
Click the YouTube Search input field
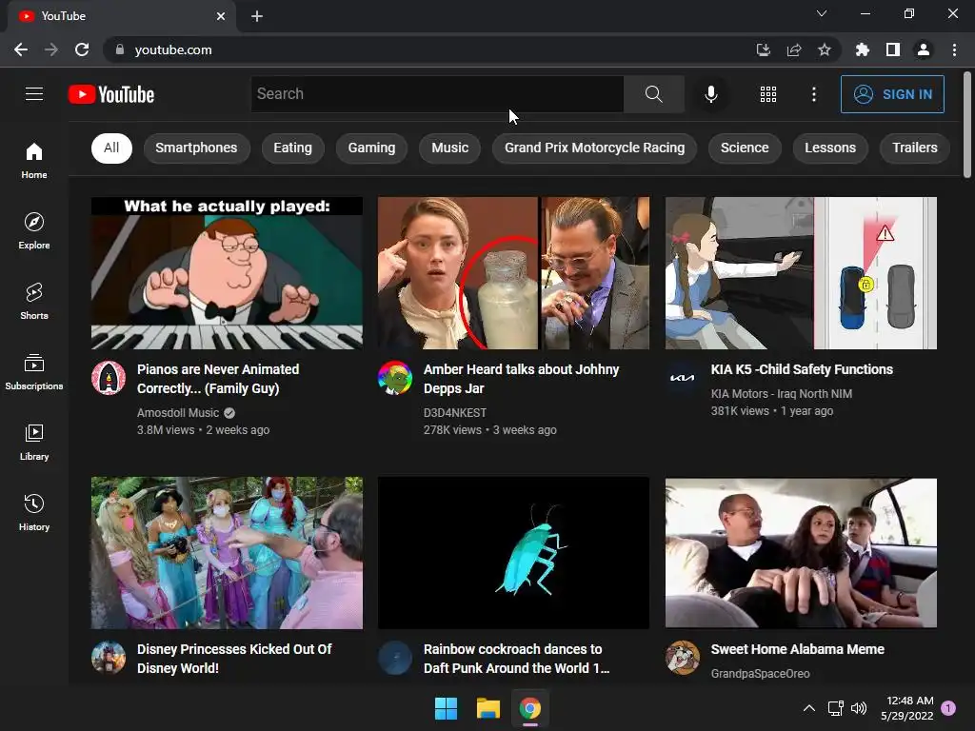coord(437,94)
